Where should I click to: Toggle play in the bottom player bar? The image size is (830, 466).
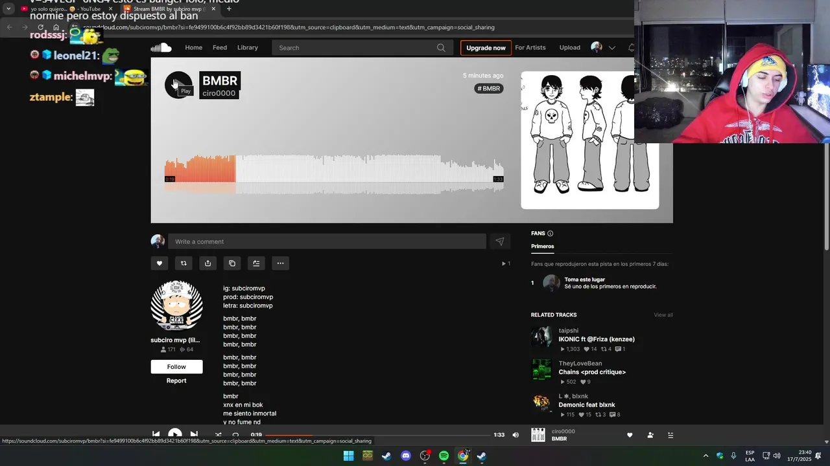(175, 435)
